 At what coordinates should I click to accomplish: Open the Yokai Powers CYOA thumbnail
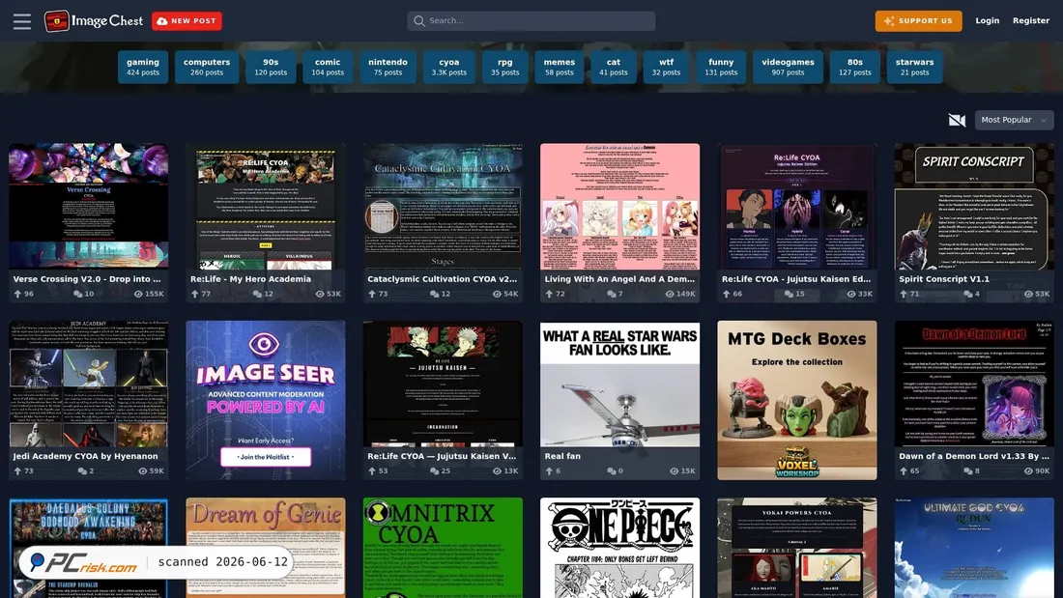[x=797, y=548]
